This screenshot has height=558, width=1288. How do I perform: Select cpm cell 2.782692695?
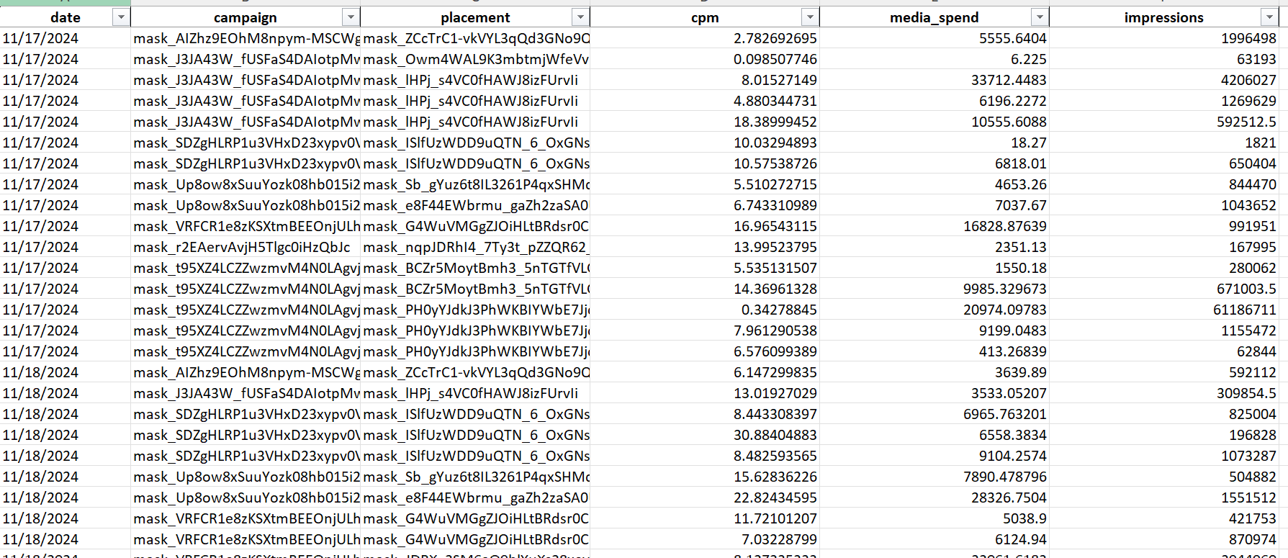pos(705,38)
